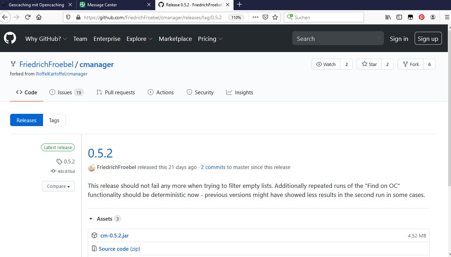This screenshot has height=257, width=451.
Task: Open the Firefox library icon
Action: [x=388, y=17]
